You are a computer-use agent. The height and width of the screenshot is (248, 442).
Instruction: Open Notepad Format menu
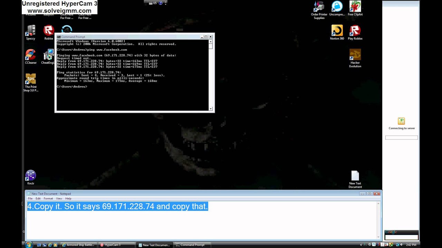click(48, 198)
